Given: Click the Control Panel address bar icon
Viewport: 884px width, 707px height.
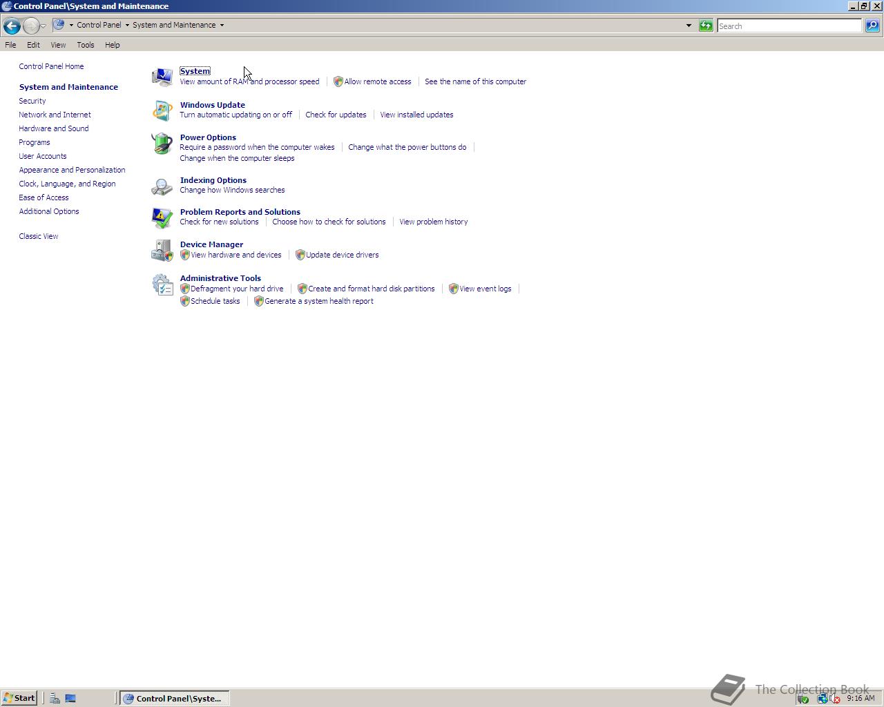Looking at the screenshot, I should click(59, 25).
